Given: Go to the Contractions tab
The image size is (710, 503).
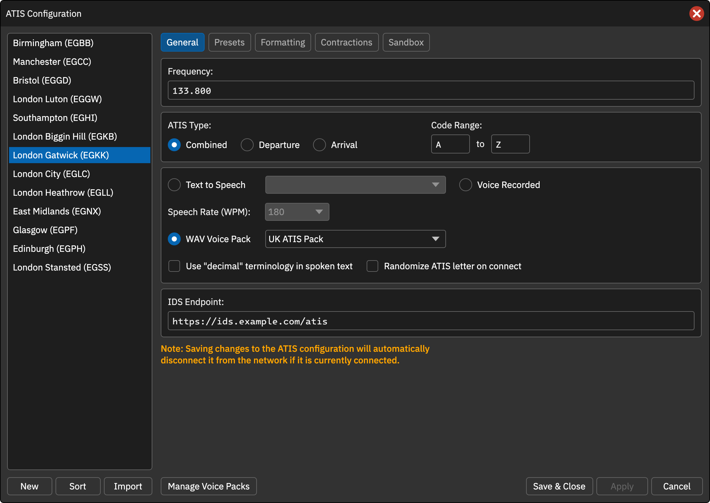Looking at the screenshot, I should coord(347,42).
